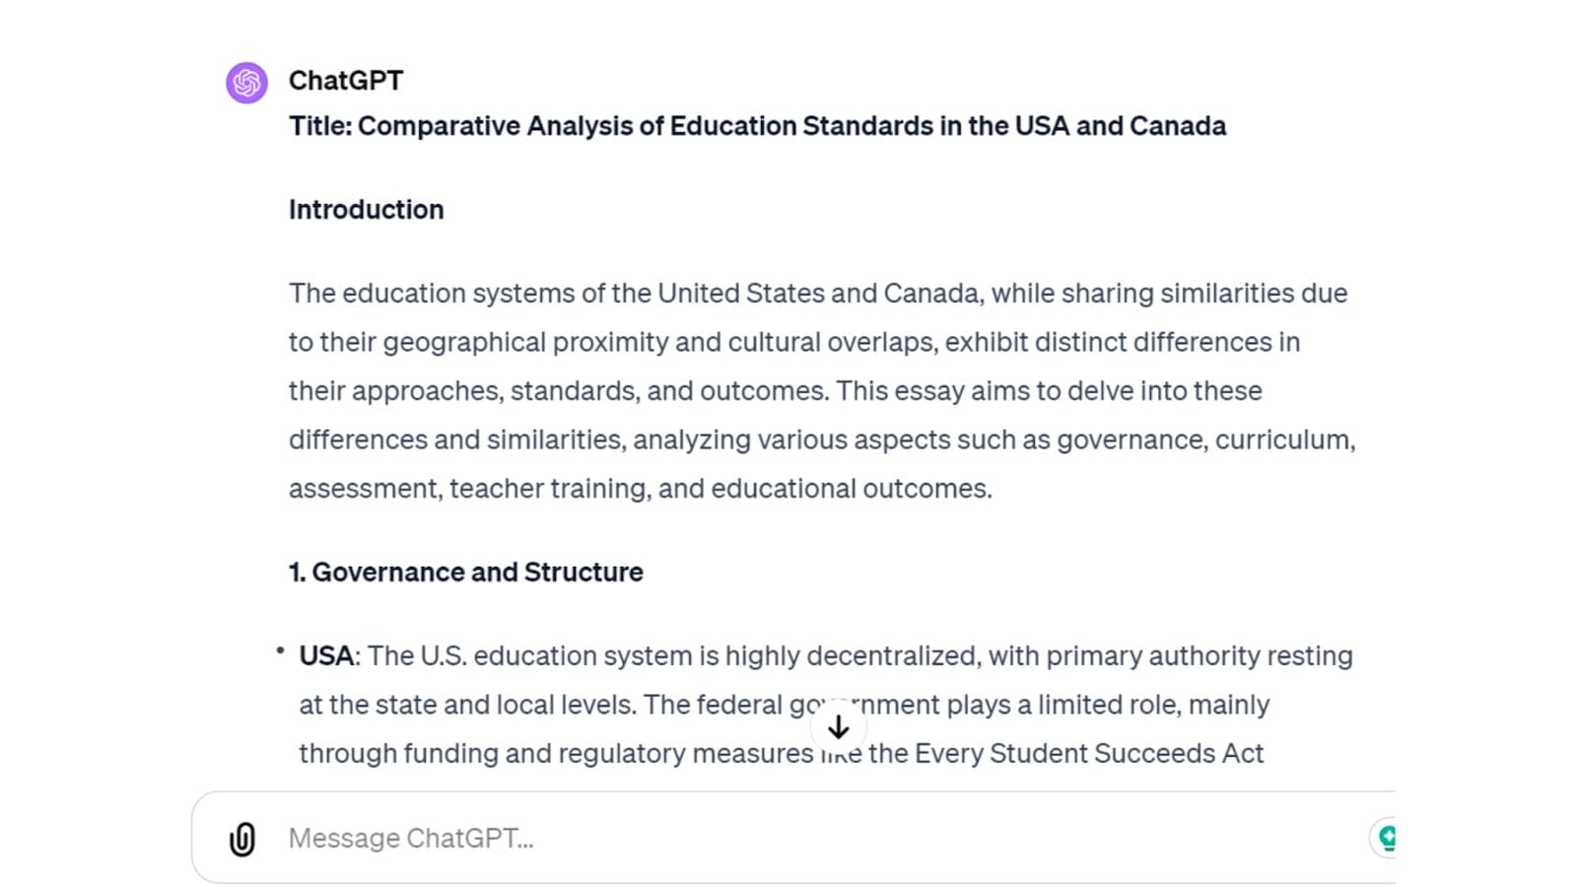Click the bullet point before USA
The image size is (1577, 887).
pos(281,650)
